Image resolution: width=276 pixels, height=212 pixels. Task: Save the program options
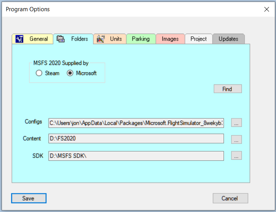tap(29, 198)
